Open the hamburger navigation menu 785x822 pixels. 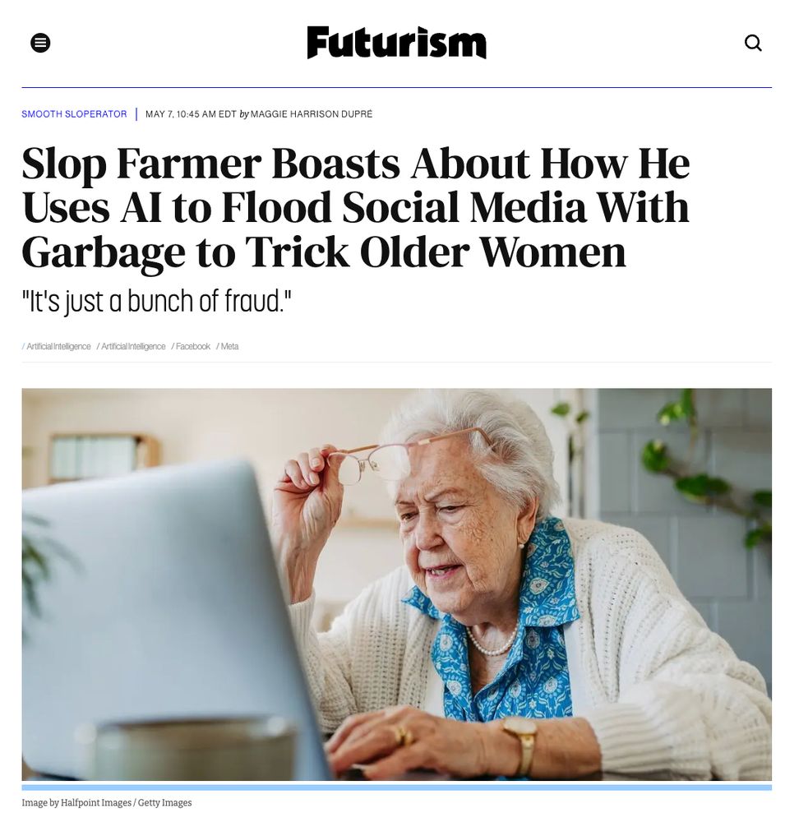coord(40,43)
